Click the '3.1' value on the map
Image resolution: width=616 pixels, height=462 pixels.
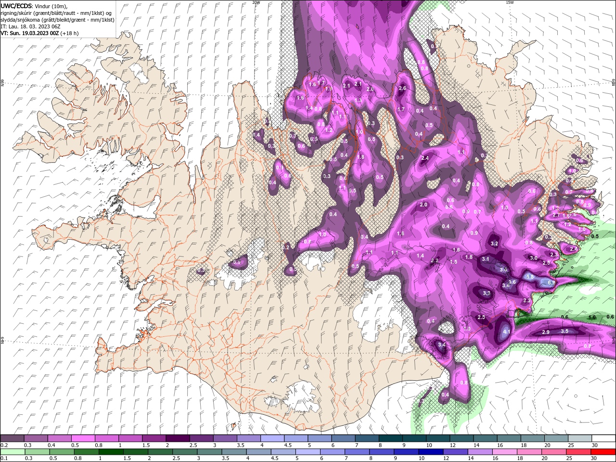[486, 259]
